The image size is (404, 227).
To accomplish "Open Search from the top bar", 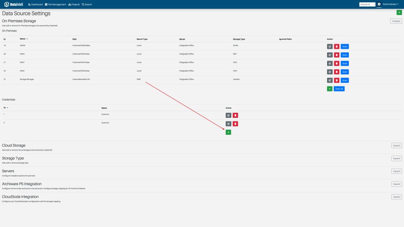I will tap(87, 4).
